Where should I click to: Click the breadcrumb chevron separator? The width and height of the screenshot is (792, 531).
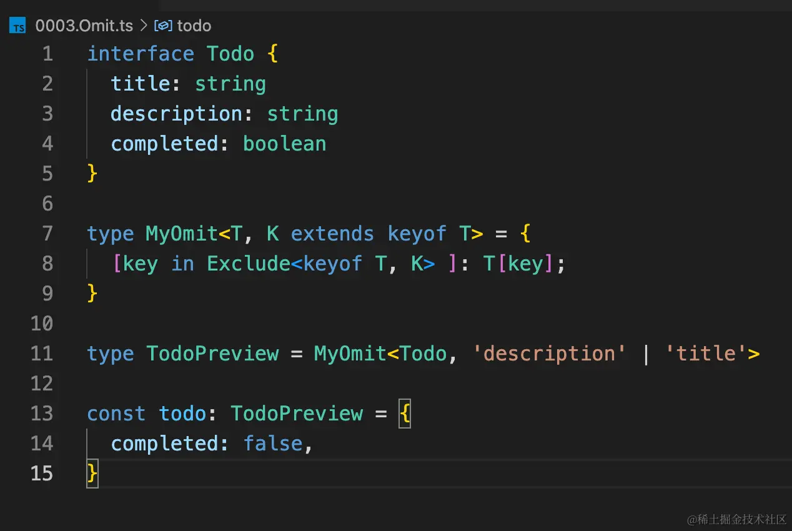click(x=144, y=26)
